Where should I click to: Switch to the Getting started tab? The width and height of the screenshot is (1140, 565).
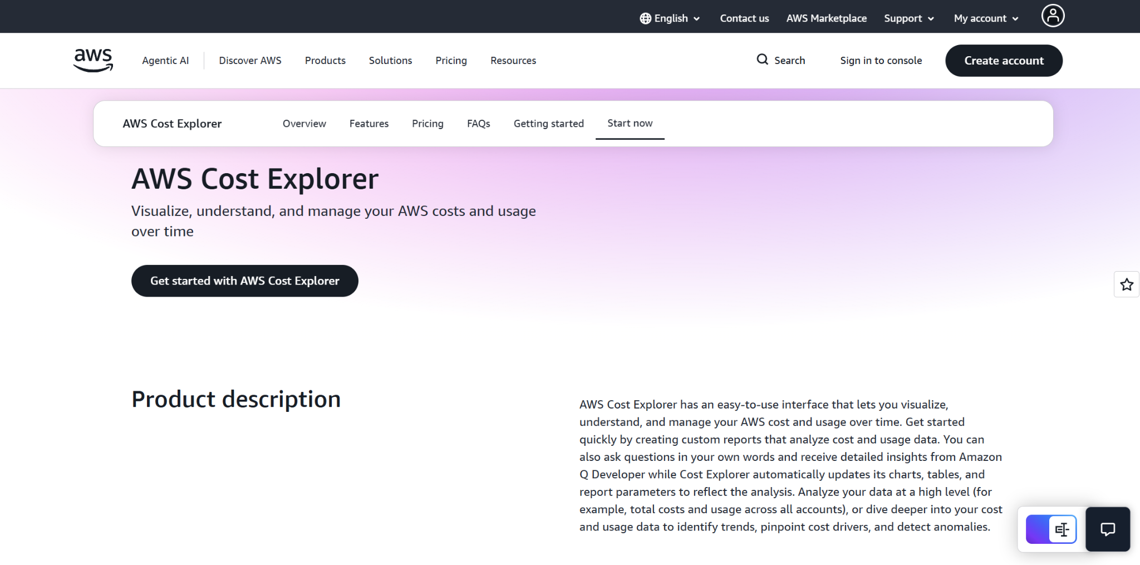coord(548,124)
